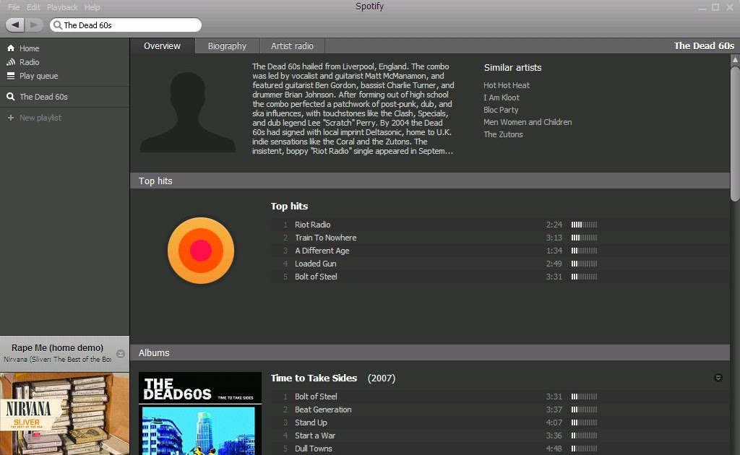This screenshot has height=455, width=740.
Task: Select Riot Radio in Top hits
Action: pyautogui.click(x=312, y=225)
